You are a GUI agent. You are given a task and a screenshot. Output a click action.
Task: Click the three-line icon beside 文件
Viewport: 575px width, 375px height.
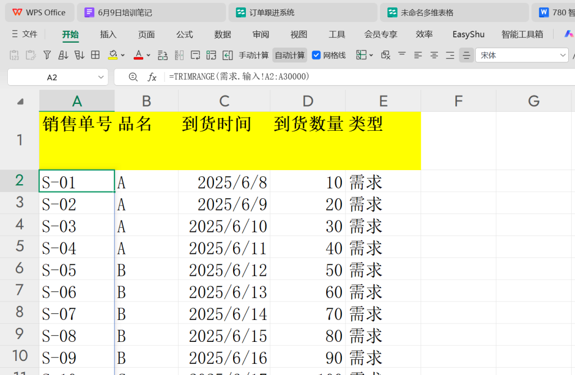coord(15,34)
